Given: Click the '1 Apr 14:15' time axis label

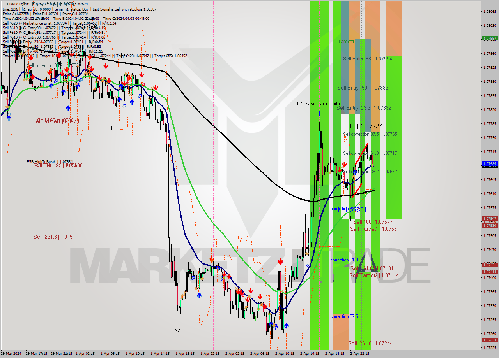Looking at the screenshot, I should click(x=161, y=354).
